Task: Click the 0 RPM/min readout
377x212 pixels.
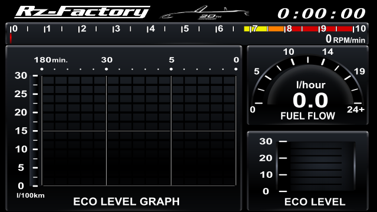Action: click(x=345, y=39)
